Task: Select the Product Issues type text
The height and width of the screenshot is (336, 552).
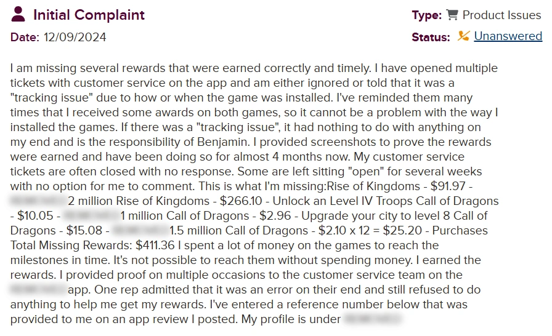Action: tap(502, 15)
